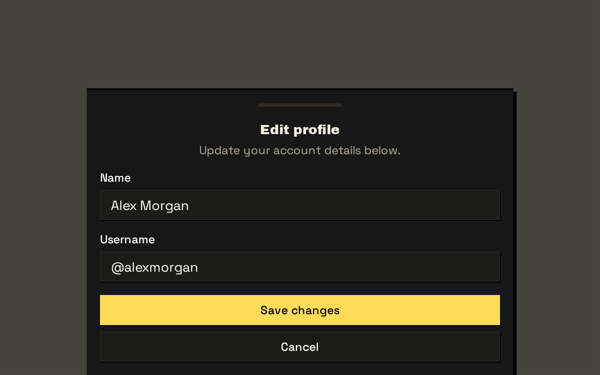
Task: Click the 'Update your account details' subtitle
Action: click(x=300, y=150)
